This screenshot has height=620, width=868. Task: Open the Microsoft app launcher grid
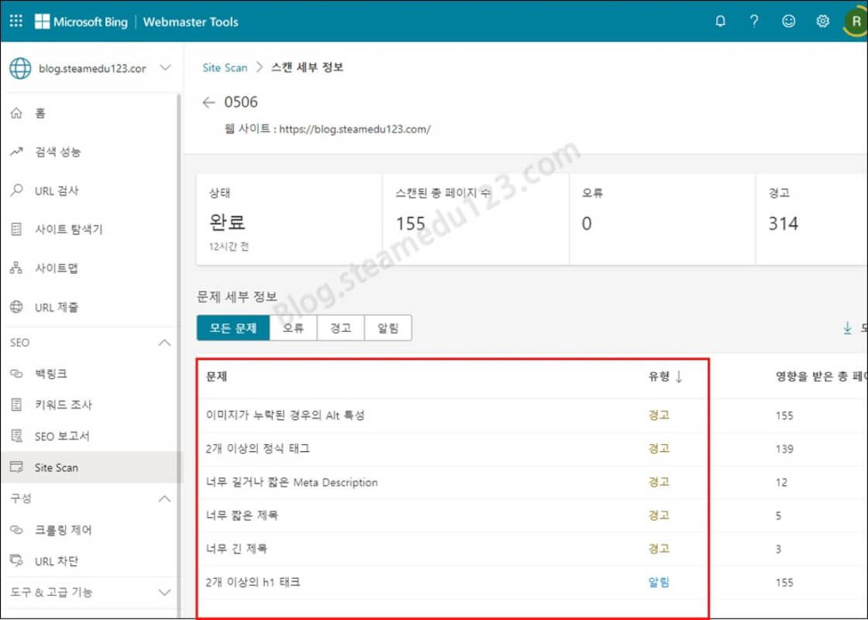15,21
